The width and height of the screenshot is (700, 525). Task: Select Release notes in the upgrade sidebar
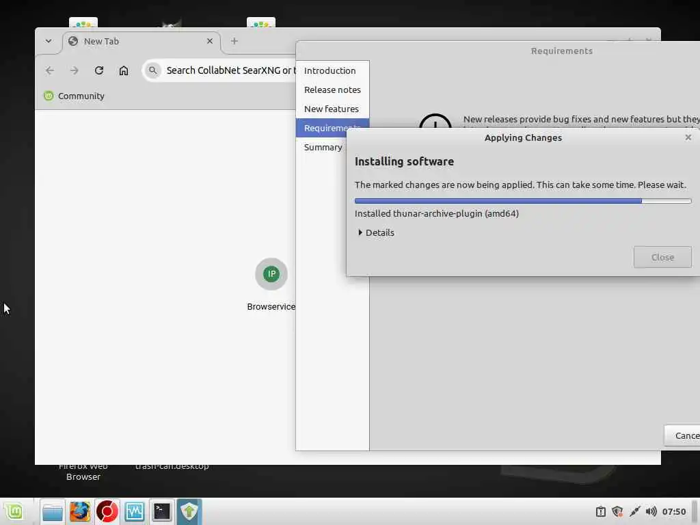332,90
